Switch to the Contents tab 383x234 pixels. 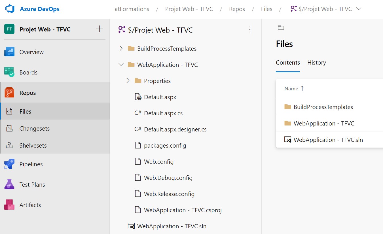click(288, 63)
